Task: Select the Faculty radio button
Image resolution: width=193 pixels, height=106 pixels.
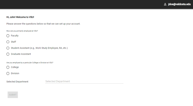Action: 8,36
